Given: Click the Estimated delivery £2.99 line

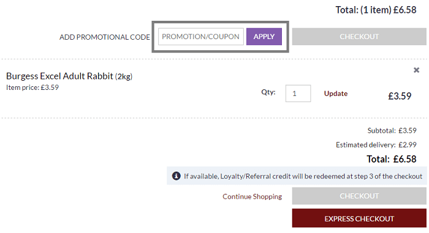Looking at the screenshot, I should tap(376, 145).
